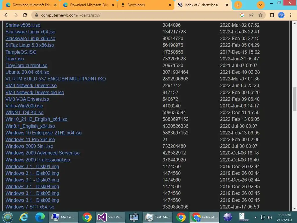297x223 pixels.
Task: Switch to second Download Microsoft Edge tab
Action: coord(89,5)
